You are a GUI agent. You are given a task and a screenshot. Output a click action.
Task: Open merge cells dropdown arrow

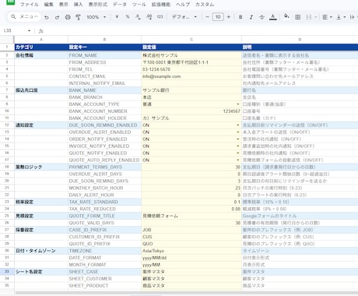pyautogui.click(x=316, y=17)
